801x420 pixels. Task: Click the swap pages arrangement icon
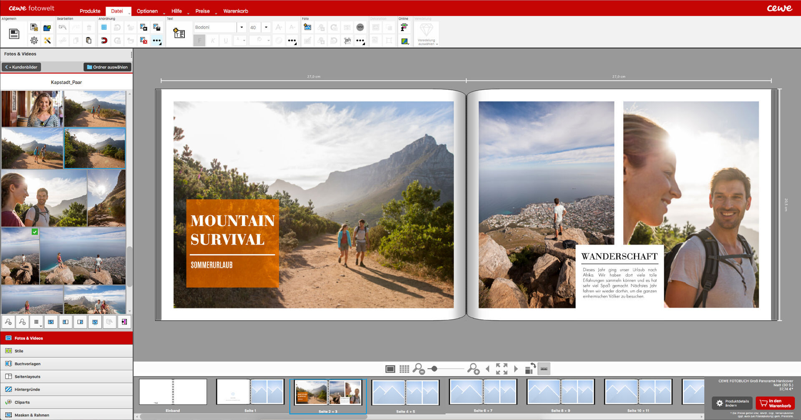530,369
